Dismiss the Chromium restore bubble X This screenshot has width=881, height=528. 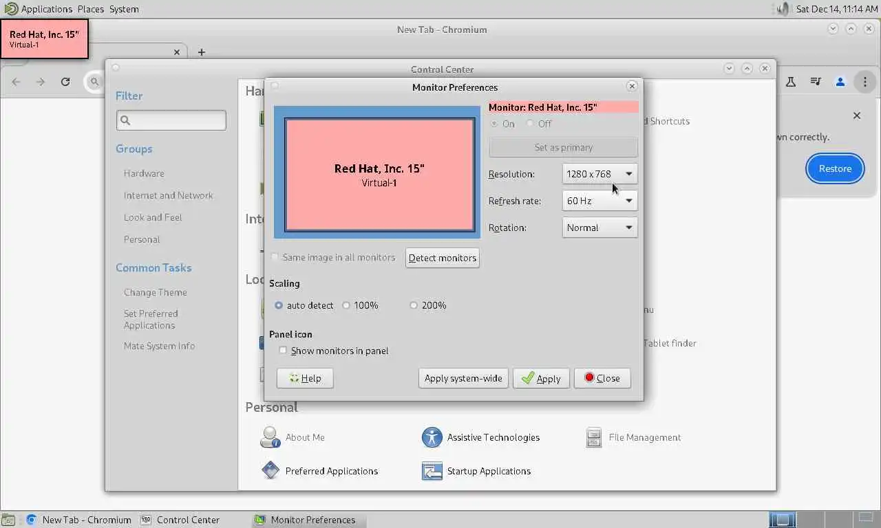click(x=857, y=115)
